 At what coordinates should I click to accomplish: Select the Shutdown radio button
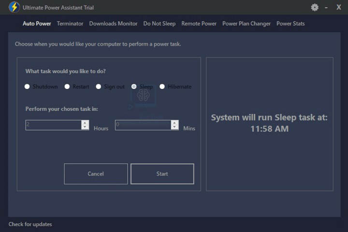pos(27,87)
